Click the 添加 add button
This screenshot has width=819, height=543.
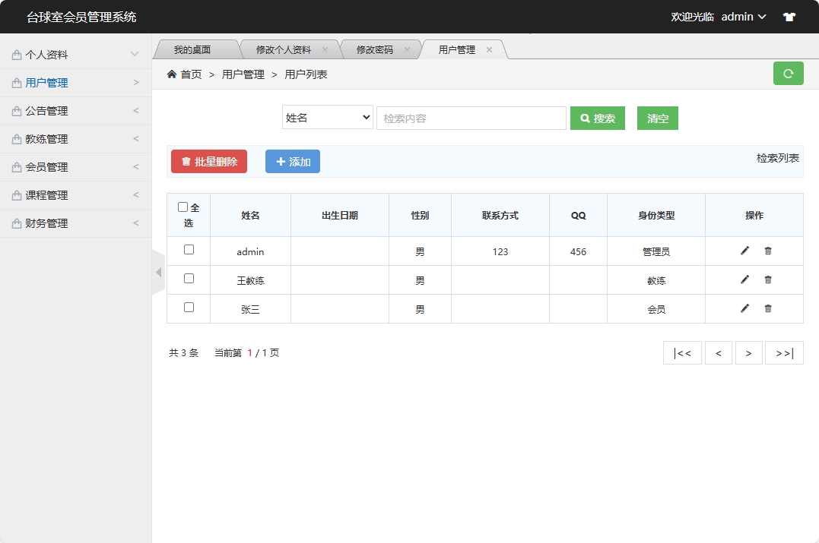click(292, 161)
